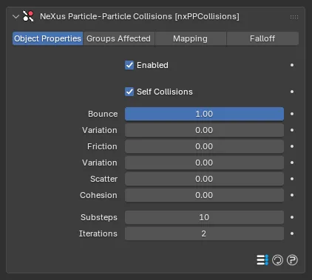Viewport: 312px width, 280px height.
Task: Click the Iterations animate property dot
Action: pyautogui.click(x=292, y=233)
